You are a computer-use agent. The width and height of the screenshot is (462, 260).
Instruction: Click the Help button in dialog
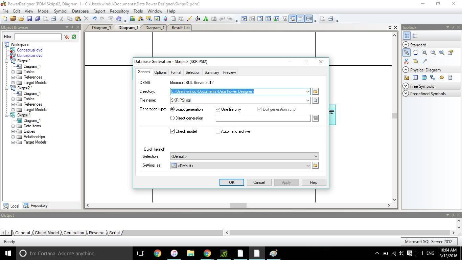314,182
